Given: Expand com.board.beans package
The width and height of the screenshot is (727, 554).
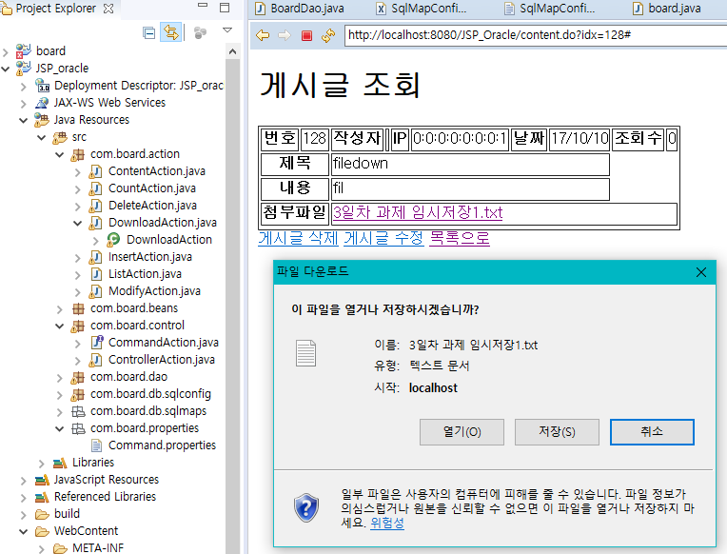Looking at the screenshot, I should [60, 309].
